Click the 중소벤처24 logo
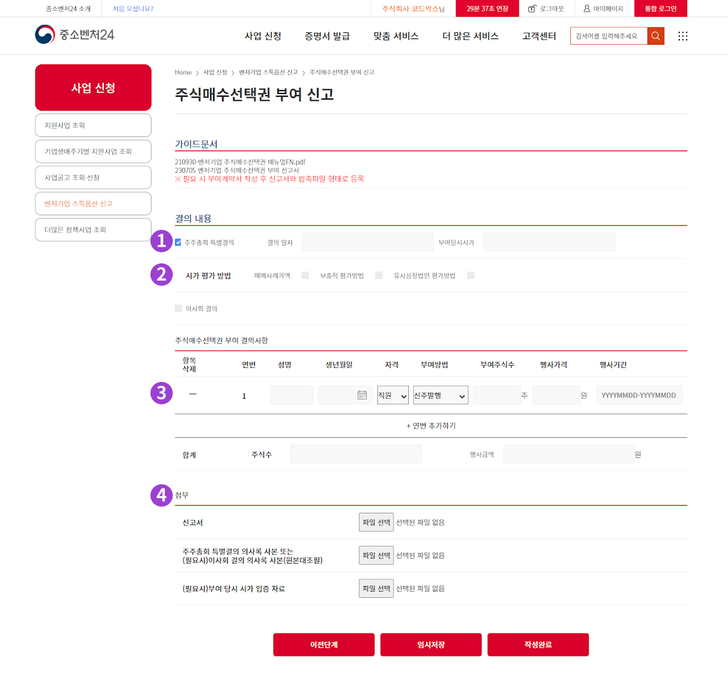The image size is (728, 685). [74, 35]
